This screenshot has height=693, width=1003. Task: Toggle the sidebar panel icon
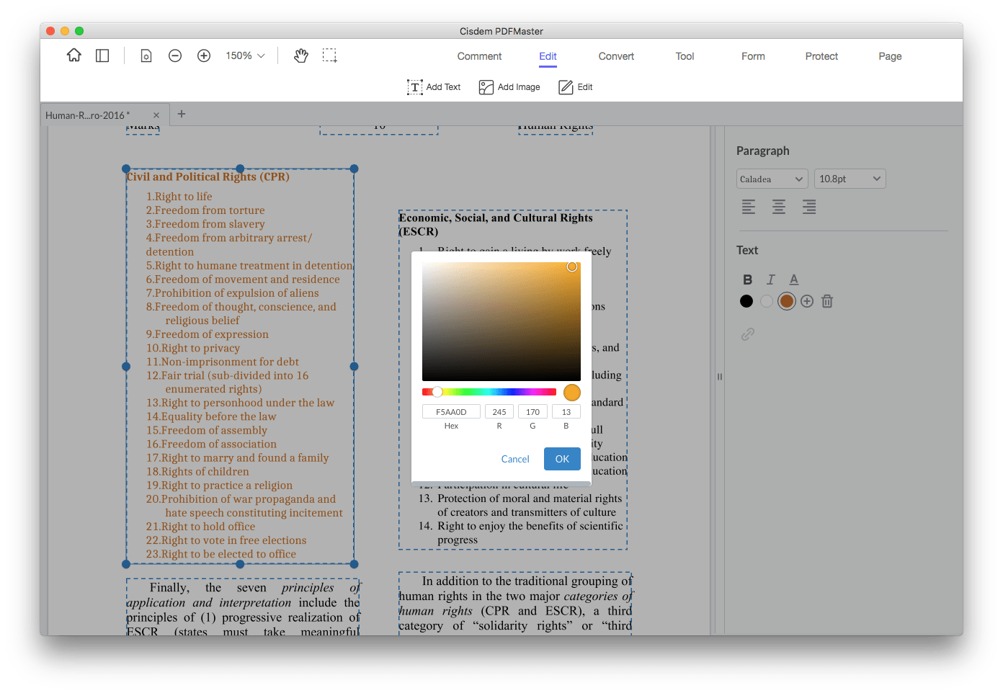click(102, 55)
